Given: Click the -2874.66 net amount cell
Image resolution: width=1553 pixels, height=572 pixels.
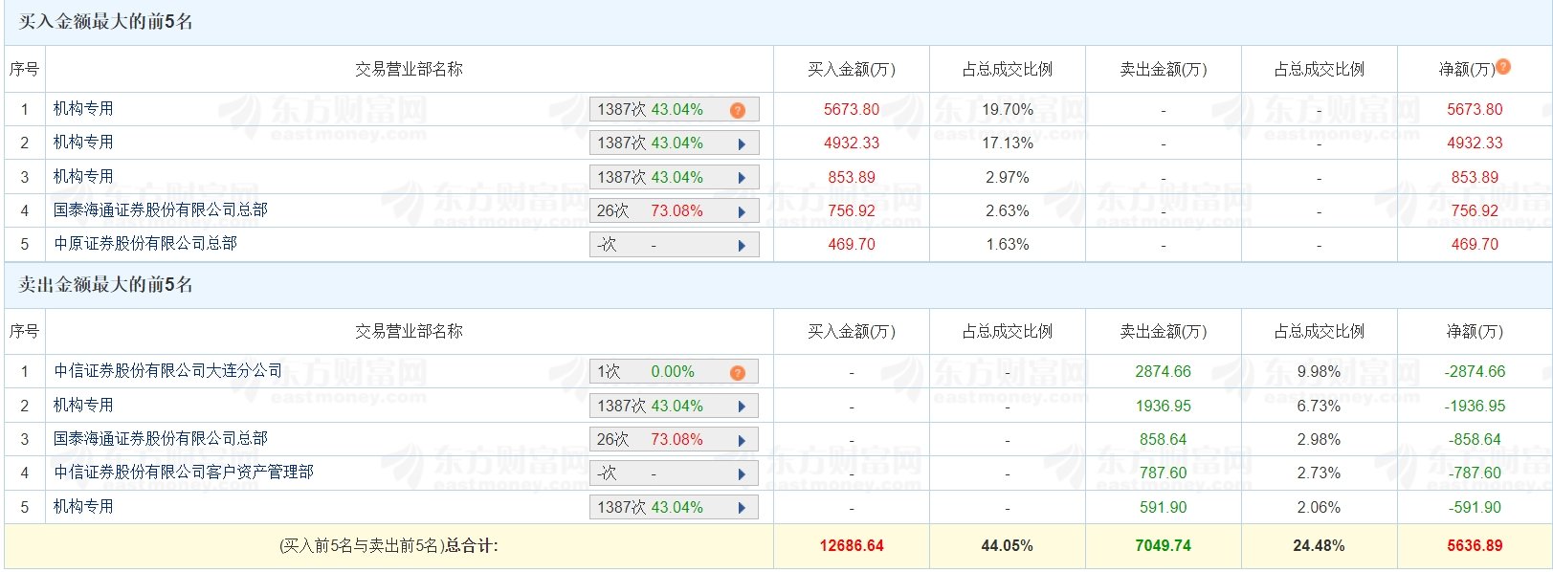Looking at the screenshot, I should pos(1475,371).
